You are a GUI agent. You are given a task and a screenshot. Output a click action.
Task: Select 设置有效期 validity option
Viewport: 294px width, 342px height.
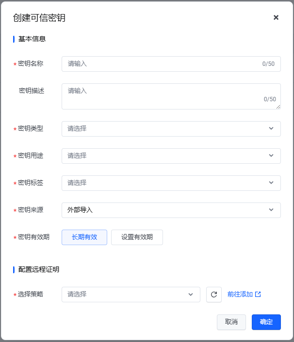click(137, 237)
